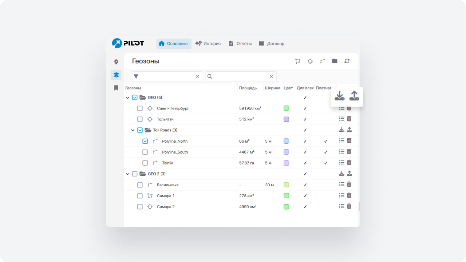
Task: Click the Самара 1 color swatch
Action: point(286,196)
